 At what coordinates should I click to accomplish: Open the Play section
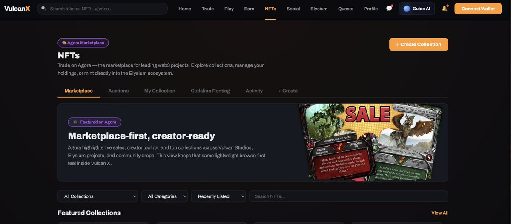[229, 9]
